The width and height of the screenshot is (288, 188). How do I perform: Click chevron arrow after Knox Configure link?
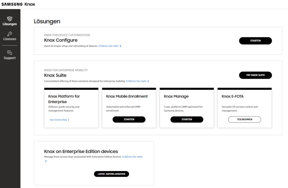[x=121, y=46]
